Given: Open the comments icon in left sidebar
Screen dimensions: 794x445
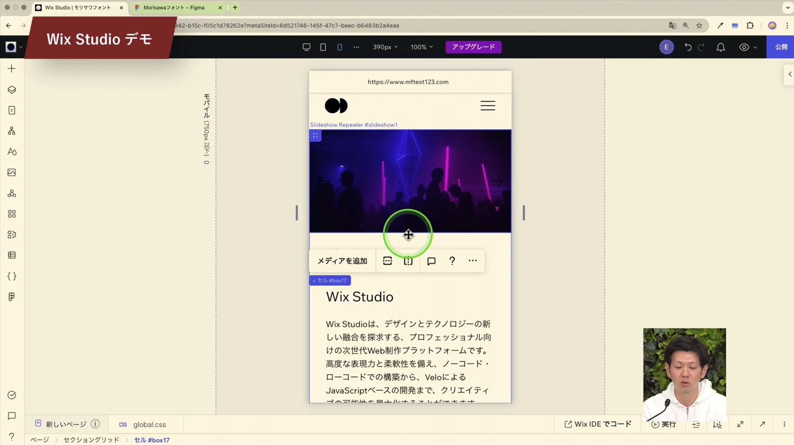Looking at the screenshot, I should (x=12, y=416).
